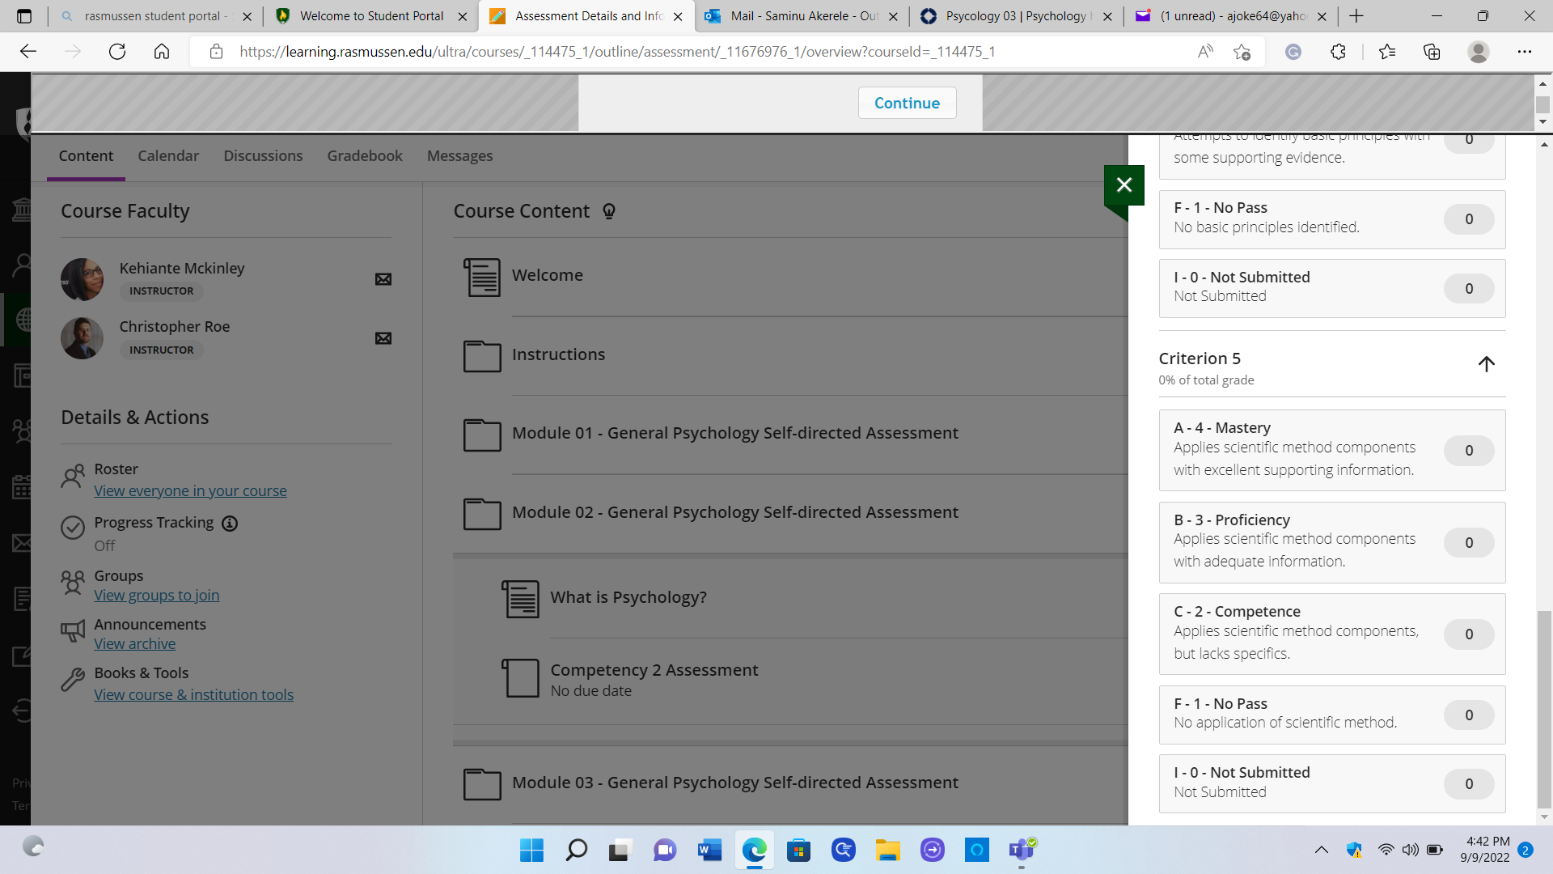Image resolution: width=1553 pixels, height=874 pixels.
Task: Open browser Settings and more menu
Action: [1525, 52]
